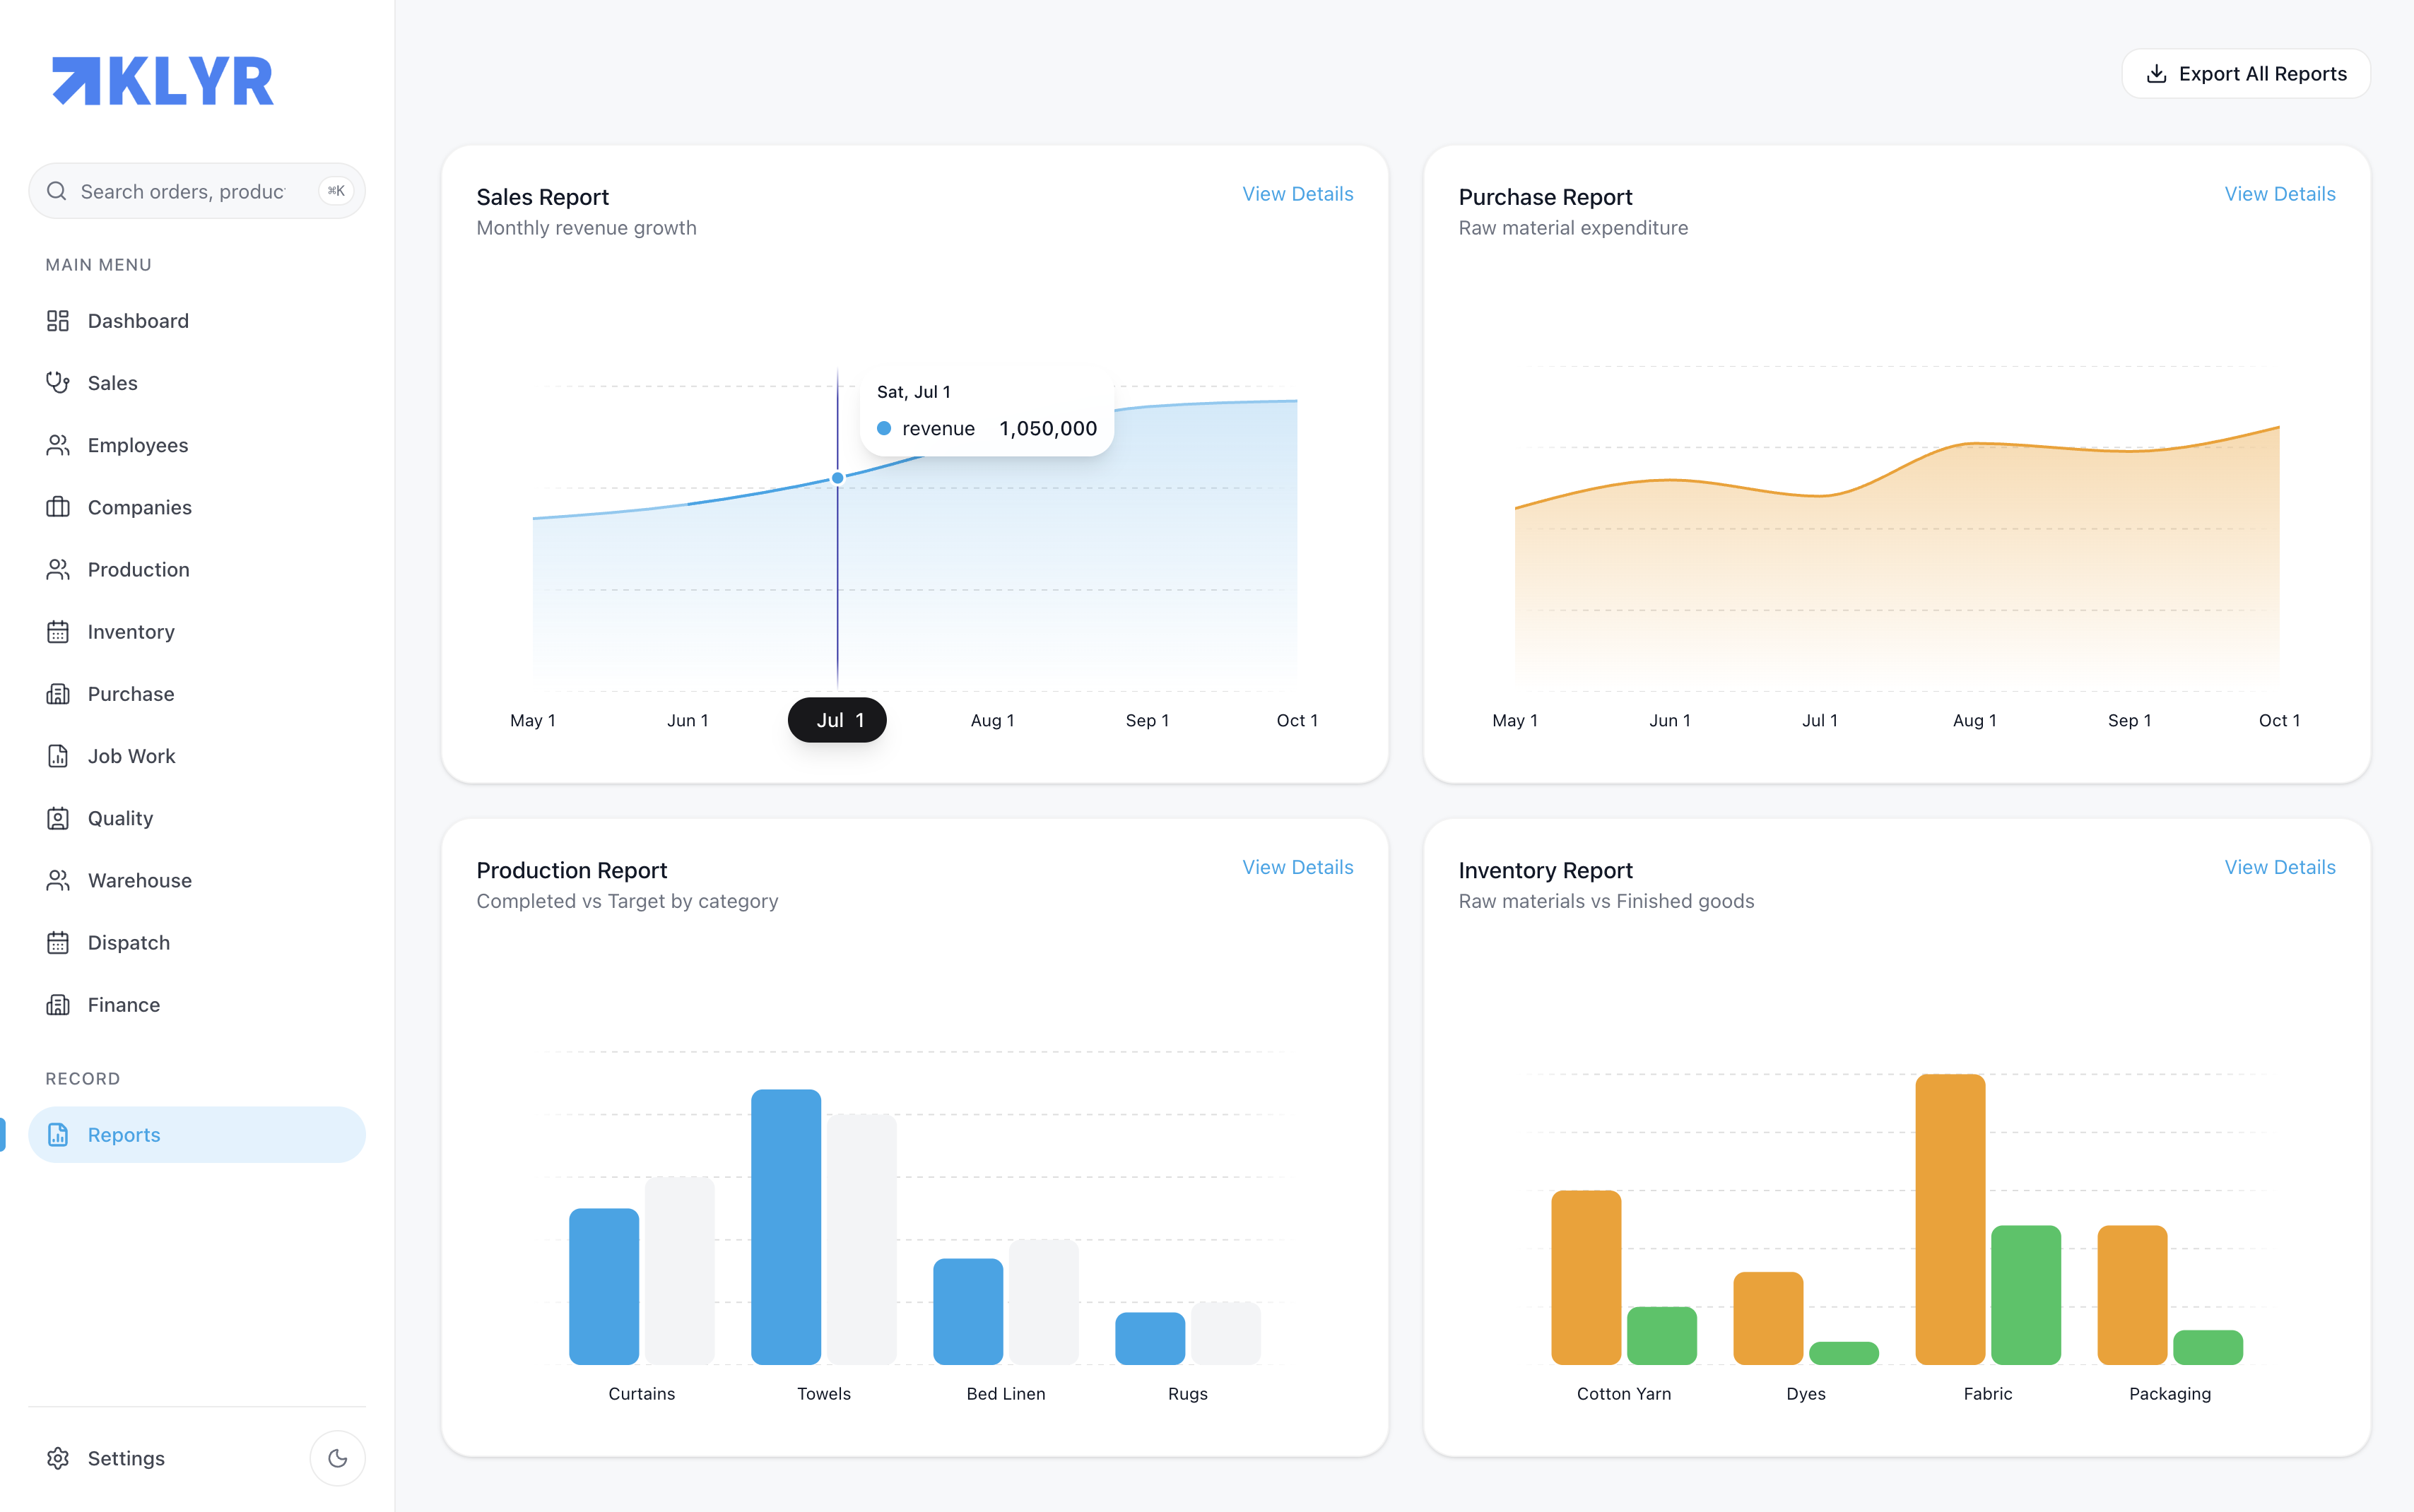Click the Job Work file icon
Viewport: 2414px width, 1512px height.
pos(58,756)
